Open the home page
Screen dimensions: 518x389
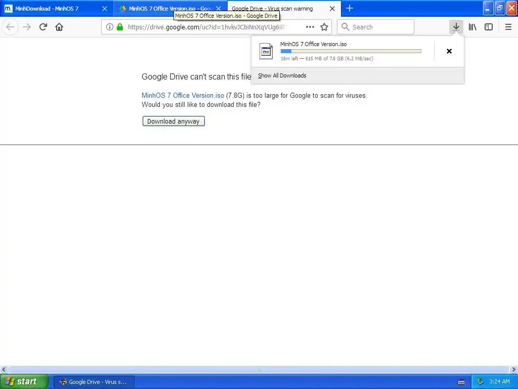(59, 27)
